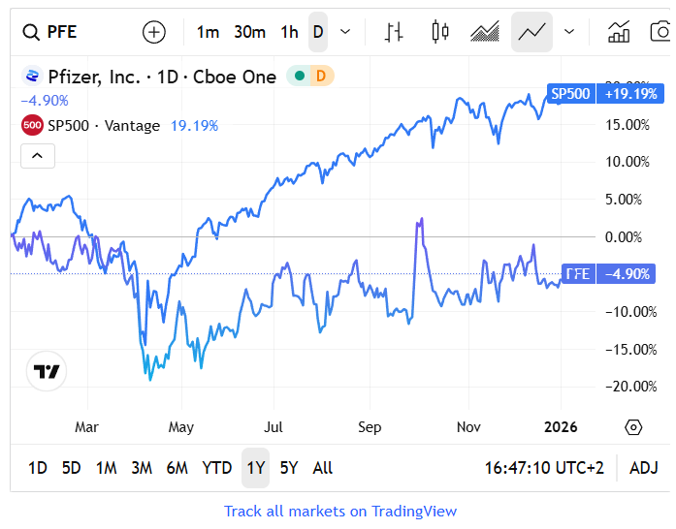Viewport: 676px width, 529px height.
Task: Switch to the bars chart style
Action: 394,32
